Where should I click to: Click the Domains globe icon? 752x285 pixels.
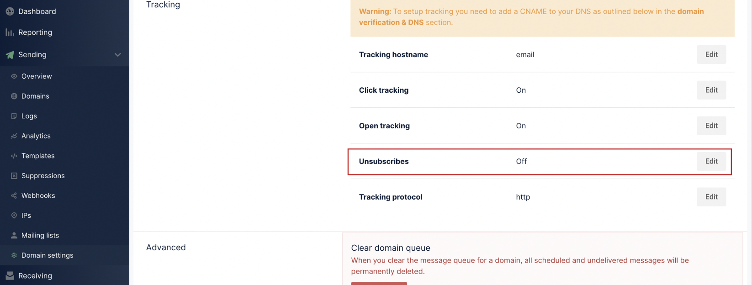pyautogui.click(x=14, y=96)
